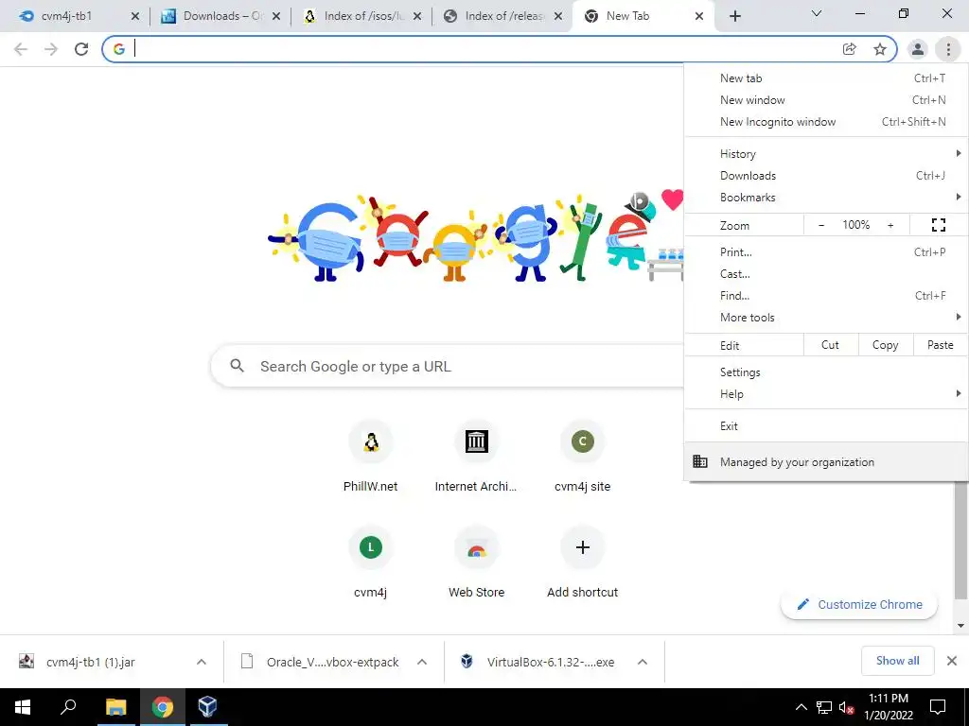This screenshot has height=726, width=969.
Task: Click Show all downloads
Action: (897, 661)
